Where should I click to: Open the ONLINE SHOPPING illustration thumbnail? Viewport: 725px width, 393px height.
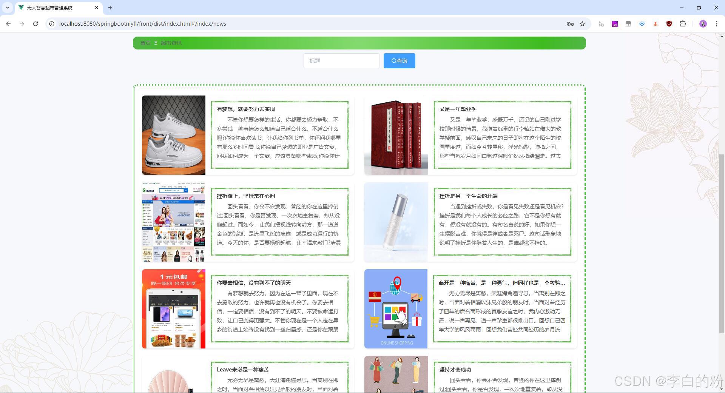point(396,309)
